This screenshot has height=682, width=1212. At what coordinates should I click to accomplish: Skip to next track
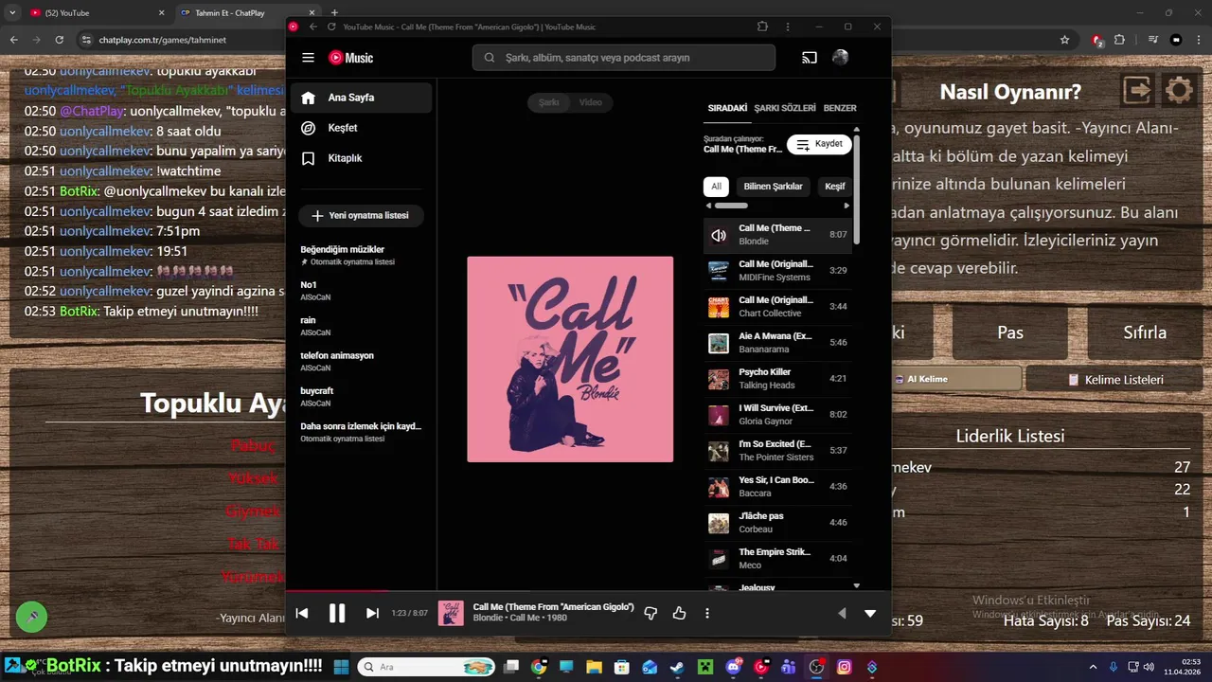(x=372, y=614)
